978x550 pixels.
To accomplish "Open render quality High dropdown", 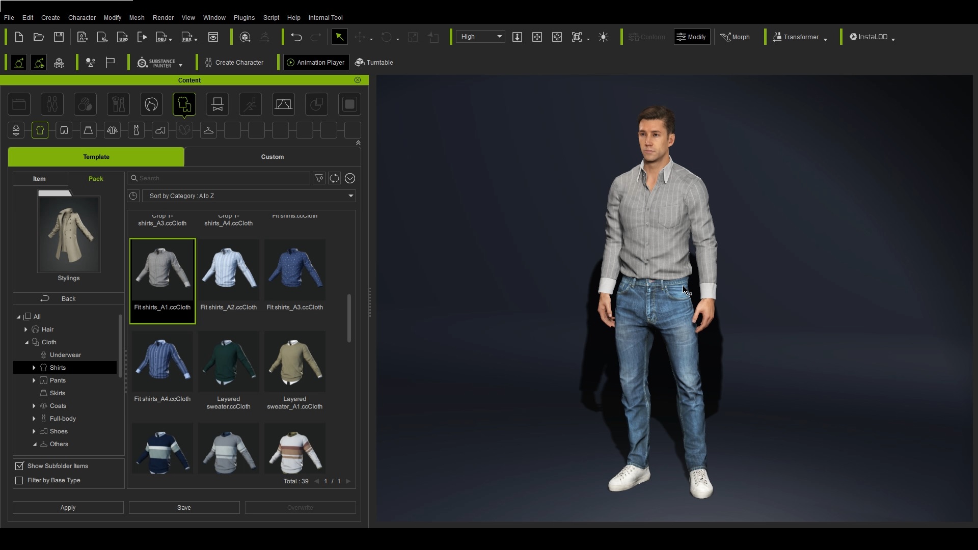I will (x=480, y=37).
